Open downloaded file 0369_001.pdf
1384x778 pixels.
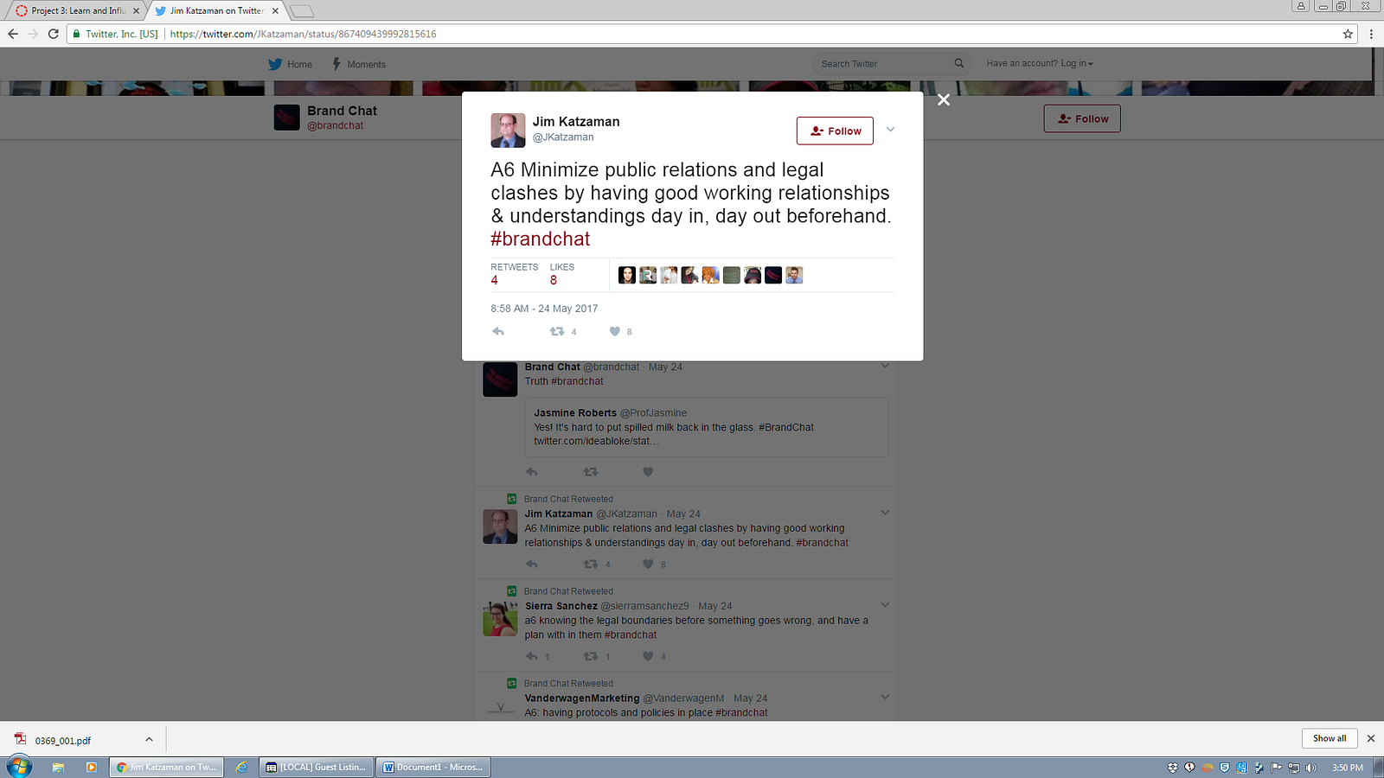click(x=63, y=740)
